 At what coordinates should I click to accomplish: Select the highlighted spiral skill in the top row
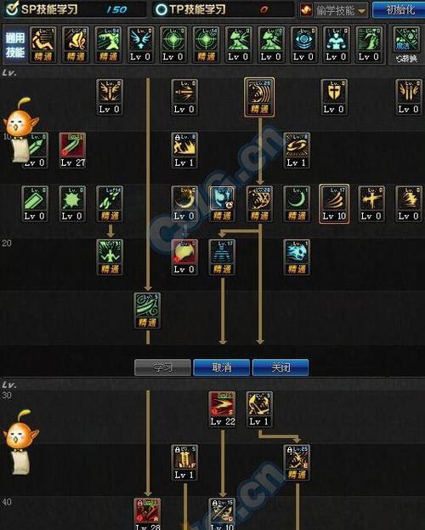pos(259,97)
